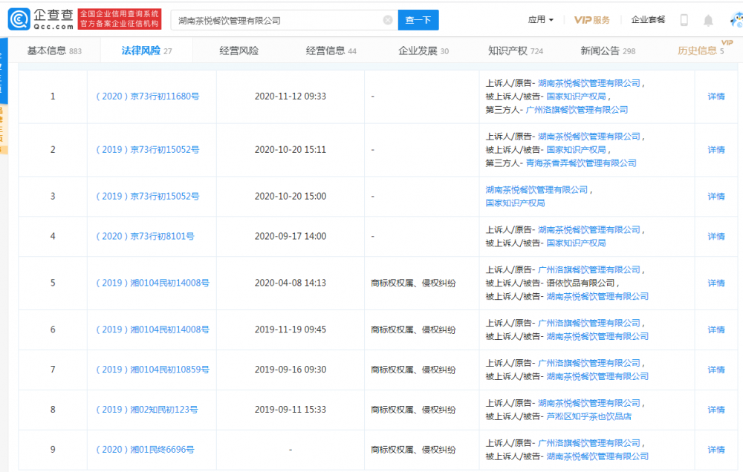View 详情 for row 5
The width and height of the screenshot is (743, 472).
(x=716, y=283)
